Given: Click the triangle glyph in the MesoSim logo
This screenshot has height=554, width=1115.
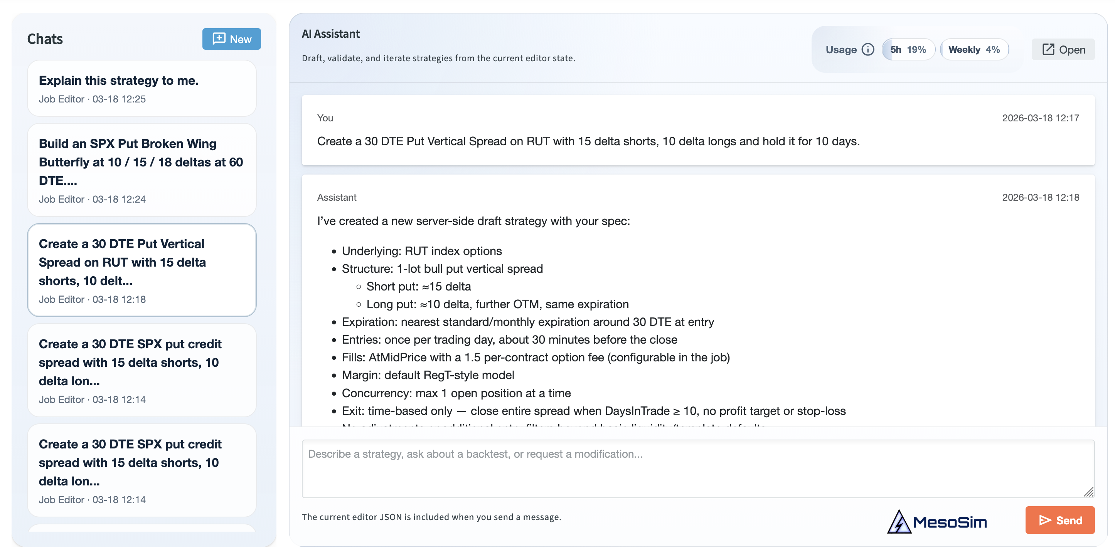Looking at the screenshot, I should click(899, 521).
